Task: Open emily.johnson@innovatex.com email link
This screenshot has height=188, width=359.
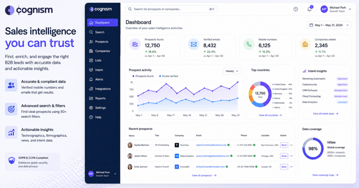Action: pos(210,167)
